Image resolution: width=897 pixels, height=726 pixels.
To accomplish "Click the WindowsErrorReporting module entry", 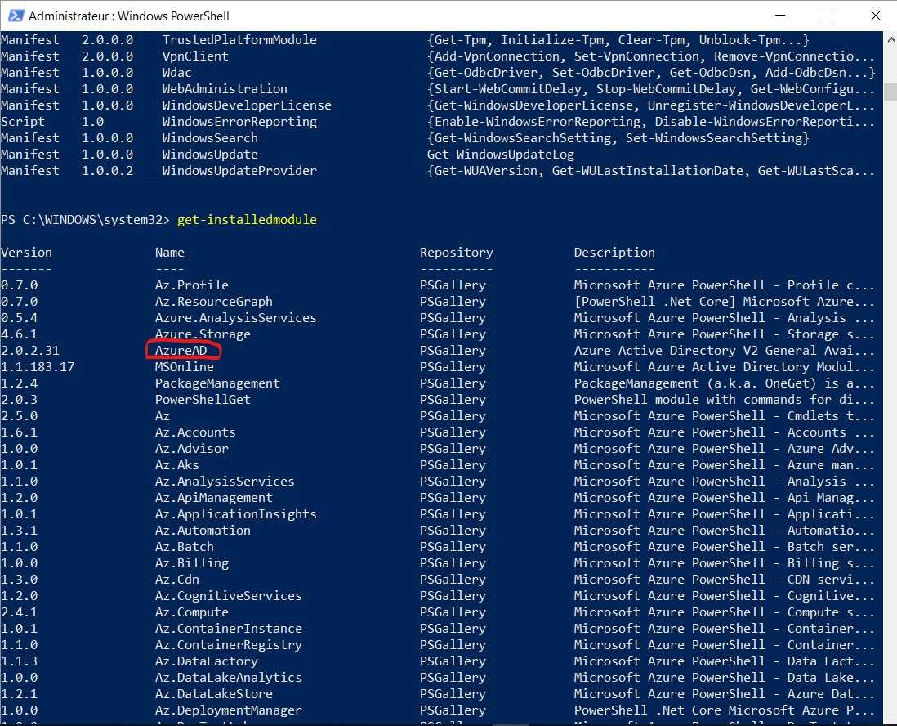I will pos(239,121).
